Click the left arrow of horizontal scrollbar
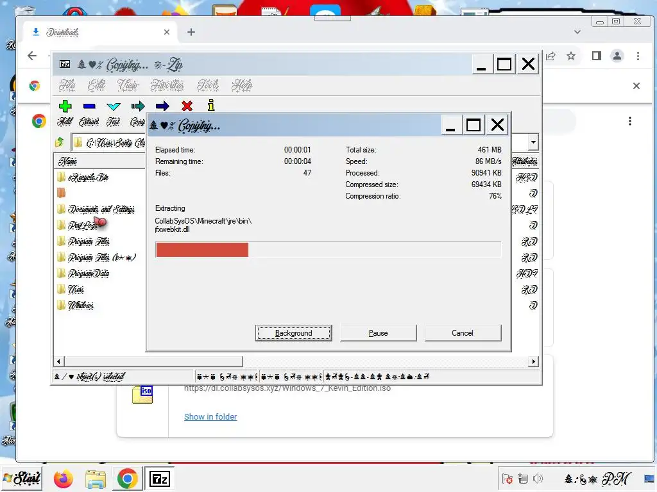This screenshot has height=492, width=657. (58, 361)
